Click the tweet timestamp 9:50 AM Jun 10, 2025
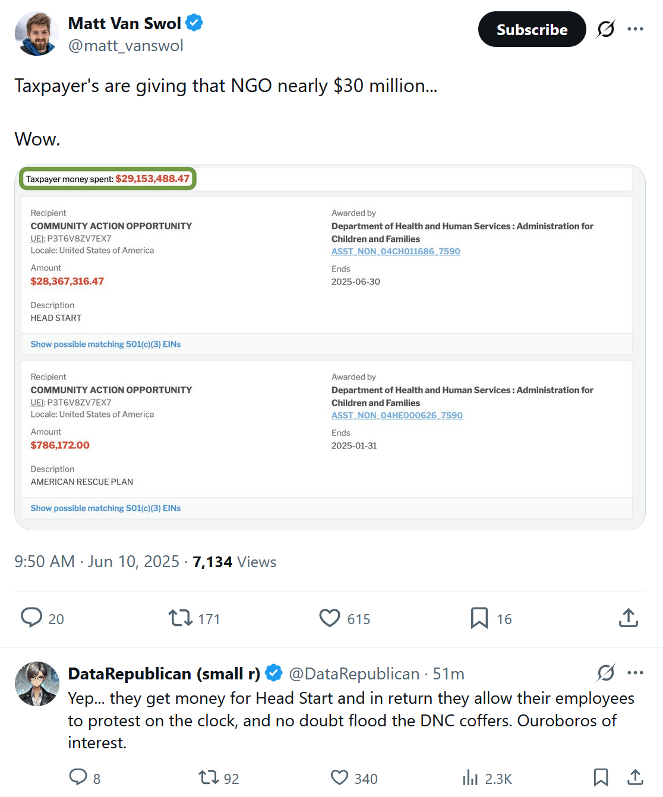 97,562
